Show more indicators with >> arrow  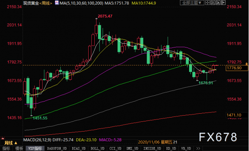click(198, 148)
